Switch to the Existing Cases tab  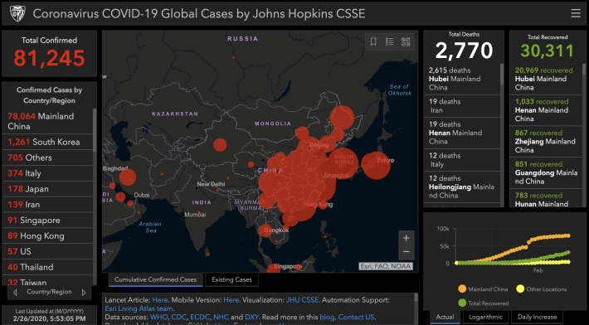tap(231, 279)
